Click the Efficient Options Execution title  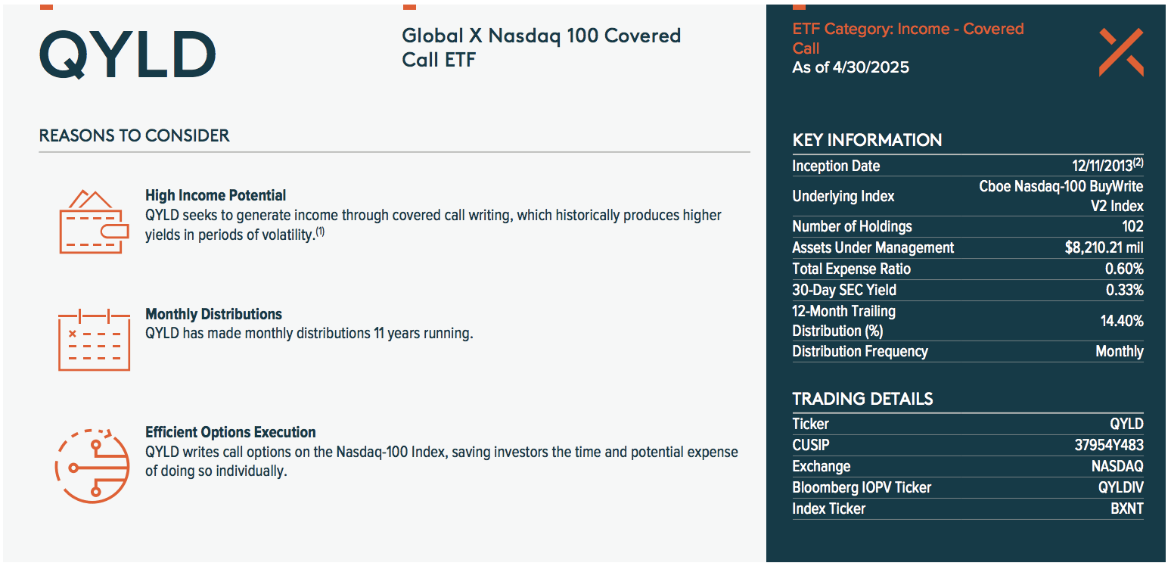[231, 432]
